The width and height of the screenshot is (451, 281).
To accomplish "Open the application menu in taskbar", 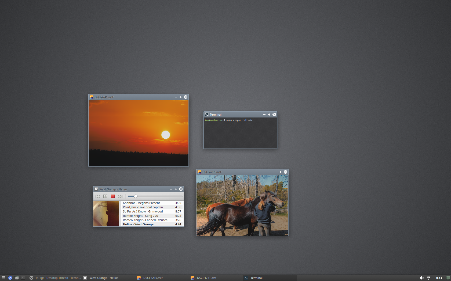I will [x=3, y=278].
